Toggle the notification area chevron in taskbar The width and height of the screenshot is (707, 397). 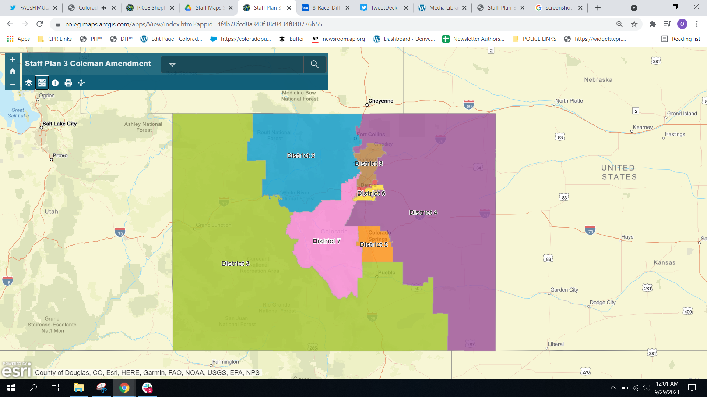tap(613, 388)
